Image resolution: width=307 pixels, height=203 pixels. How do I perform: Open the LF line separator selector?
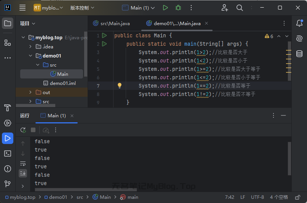(243, 197)
